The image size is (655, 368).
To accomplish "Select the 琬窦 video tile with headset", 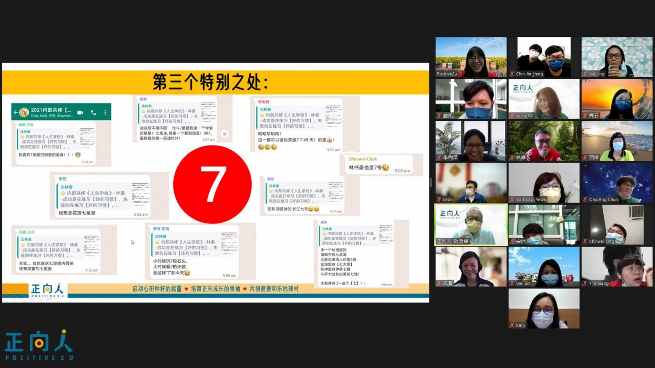I will coord(471,267).
